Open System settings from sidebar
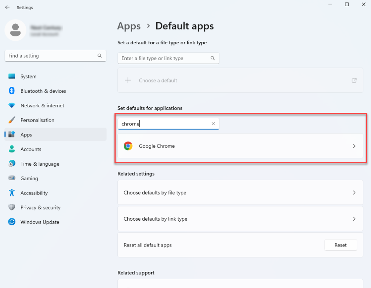This screenshot has width=371, height=288. (28, 76)
